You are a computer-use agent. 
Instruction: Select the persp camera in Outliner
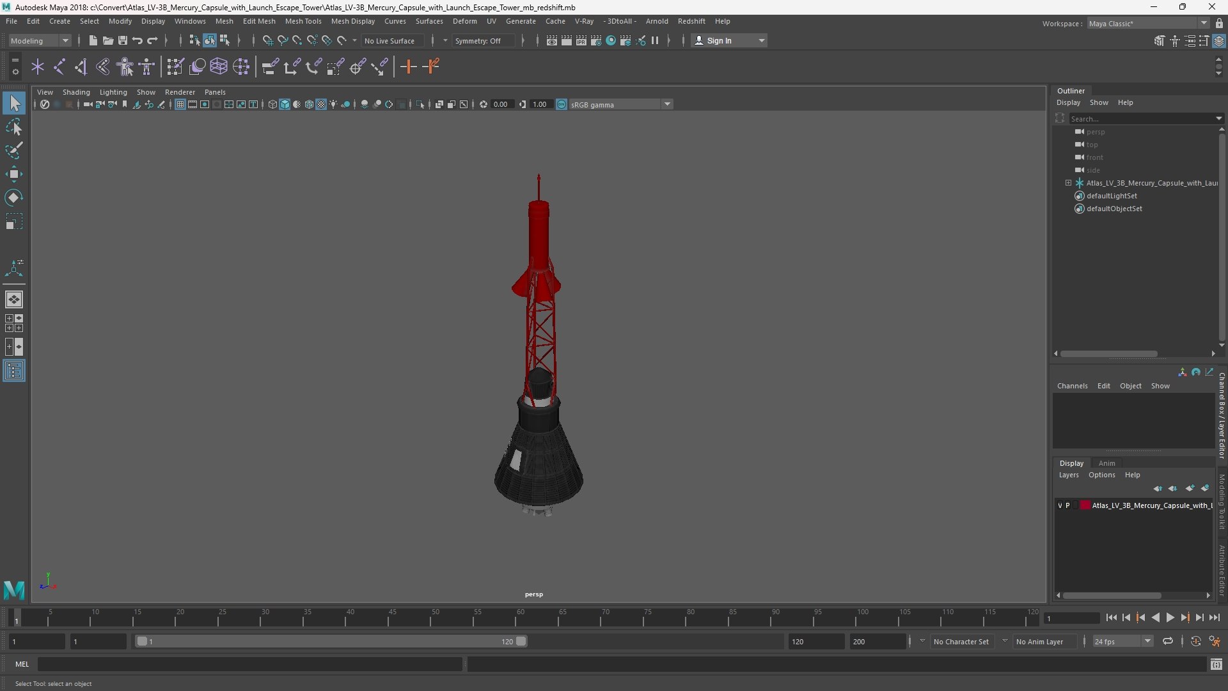1095,132
